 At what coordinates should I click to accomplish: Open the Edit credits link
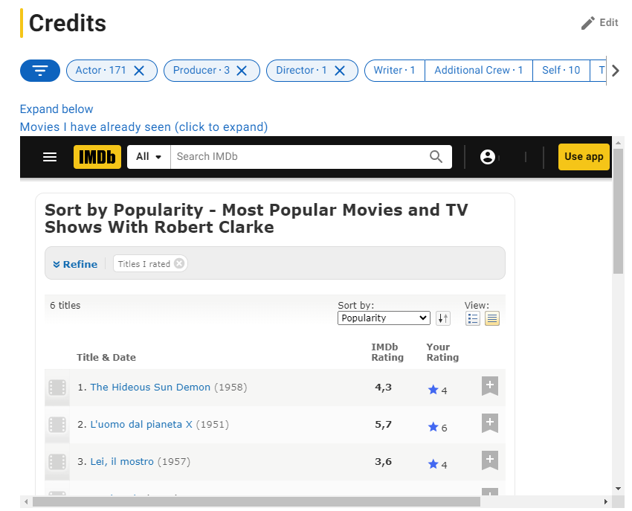click(x=599, y=23)
